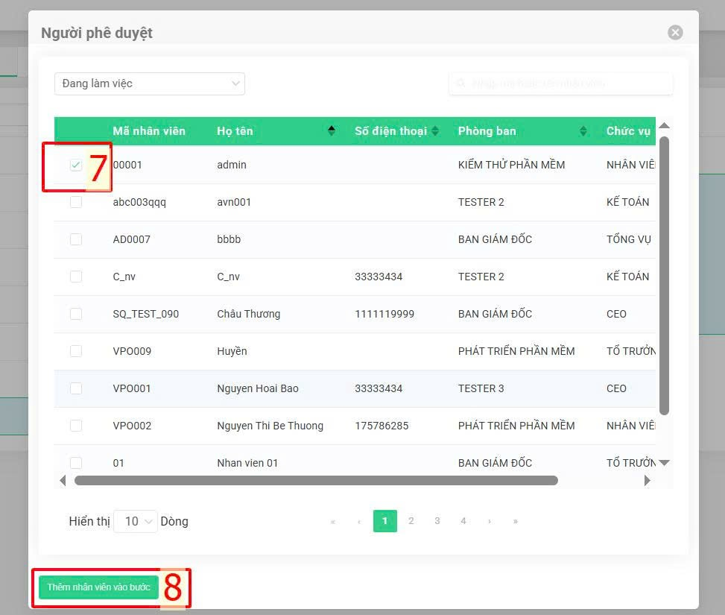725x615 pixels.
Task: Focus the employee search input field
Action: [x=560, y=83]
